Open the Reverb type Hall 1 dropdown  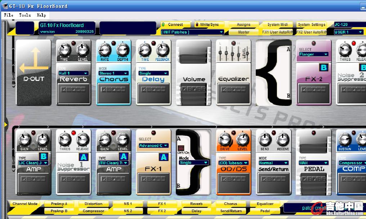coord(73,73)
